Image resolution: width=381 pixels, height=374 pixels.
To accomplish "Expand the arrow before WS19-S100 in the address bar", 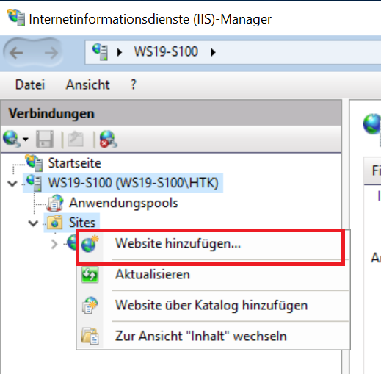I will pyautogui.click(x=119, y=52).
